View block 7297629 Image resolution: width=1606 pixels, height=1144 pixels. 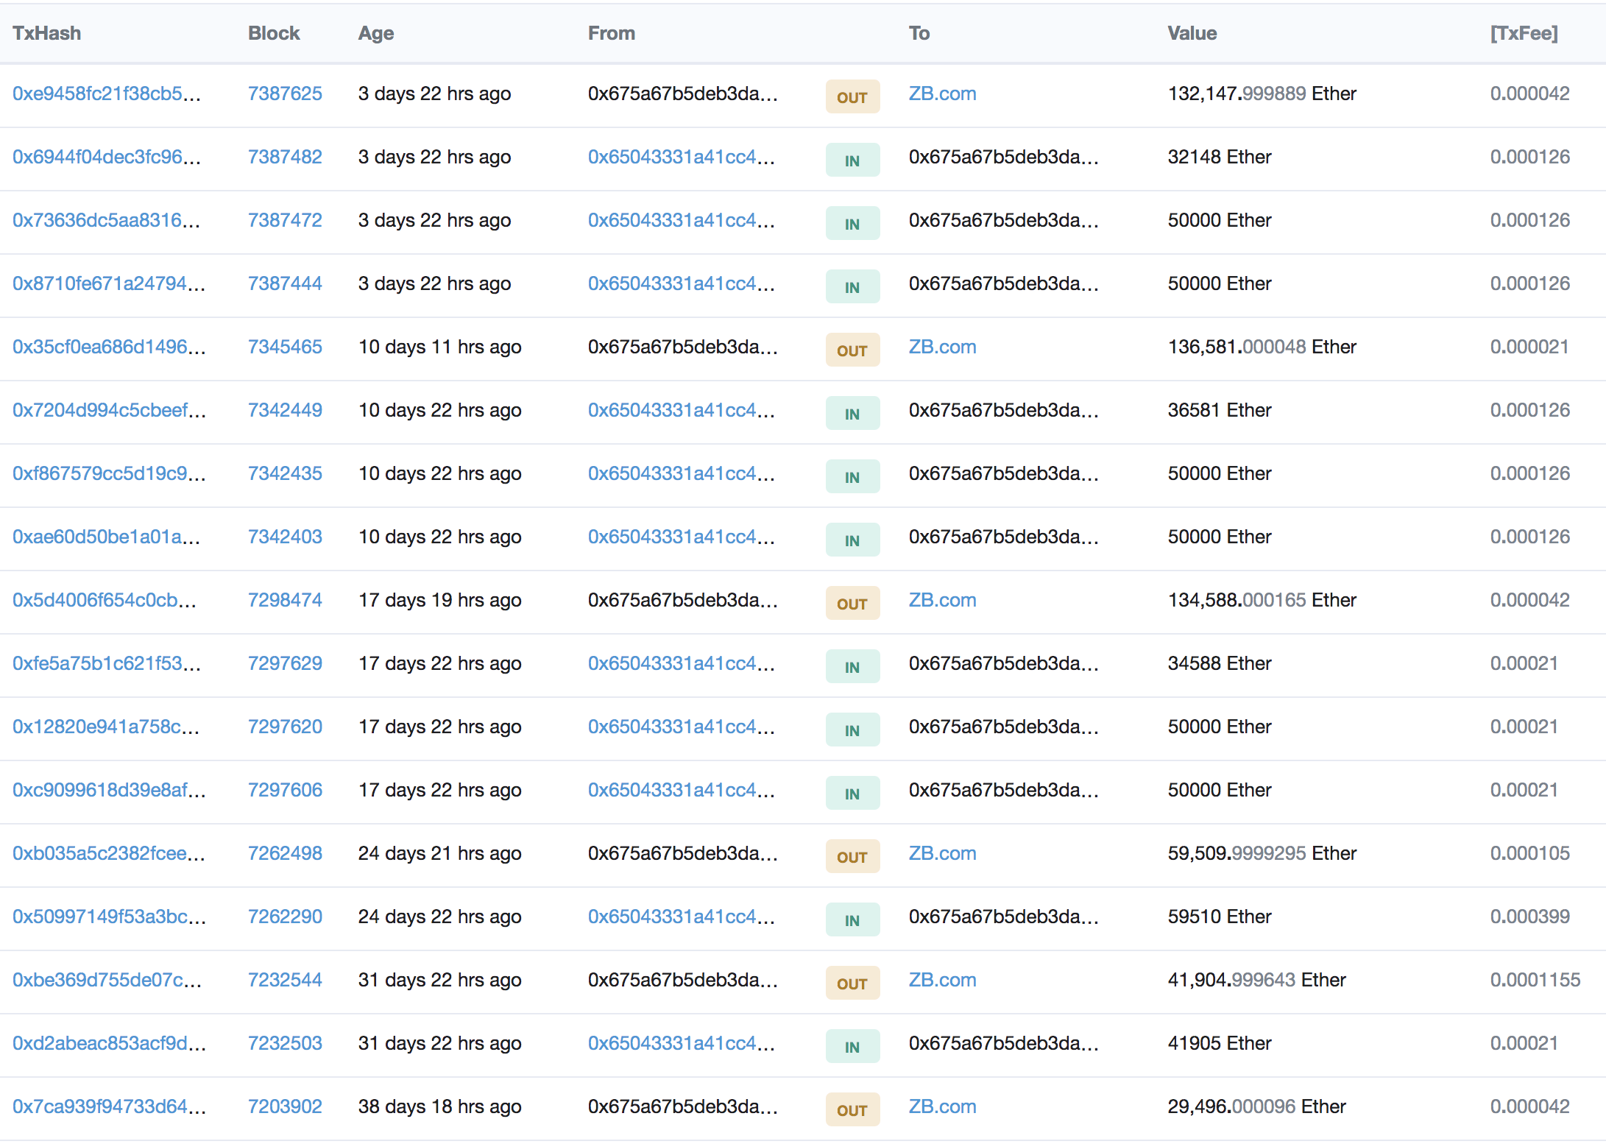285,663
